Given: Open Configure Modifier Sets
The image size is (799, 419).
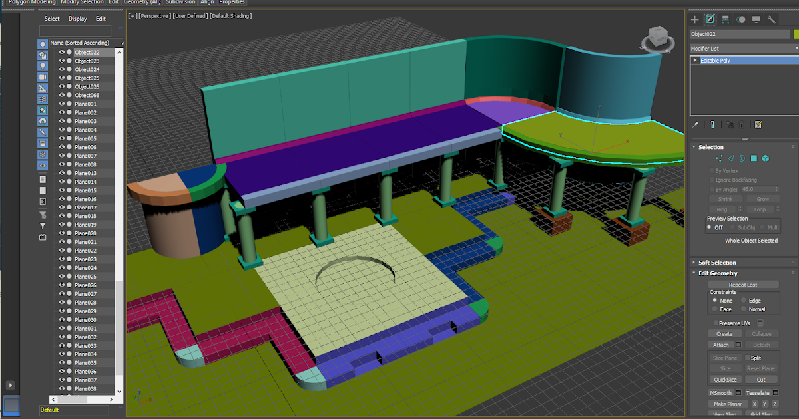Looking at the screenshot, I should pos(758,125).
